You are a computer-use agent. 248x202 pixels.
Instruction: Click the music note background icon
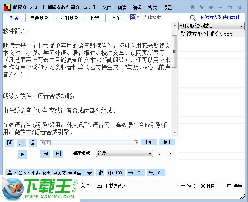tap(21, 143)
